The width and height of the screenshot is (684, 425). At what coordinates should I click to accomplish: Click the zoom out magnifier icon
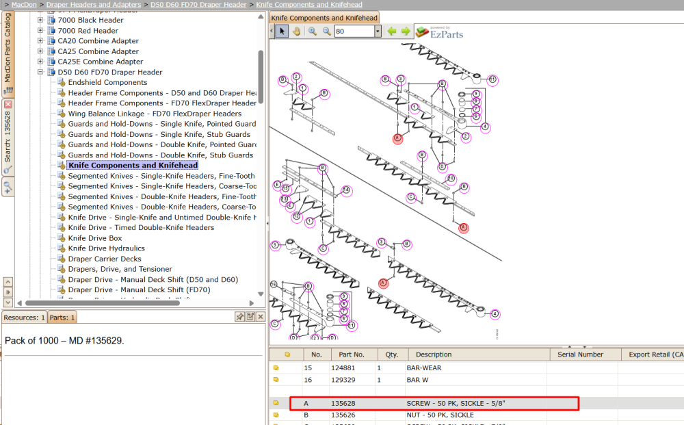pos(326,31)
